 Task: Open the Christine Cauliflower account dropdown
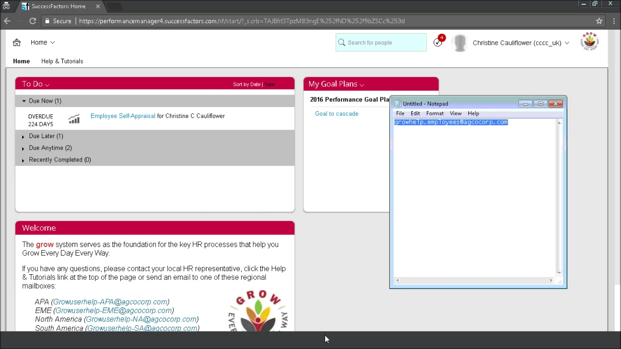coord(568,43)
